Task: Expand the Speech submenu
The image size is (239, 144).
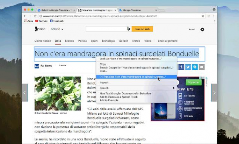Action: coord(136,88)
